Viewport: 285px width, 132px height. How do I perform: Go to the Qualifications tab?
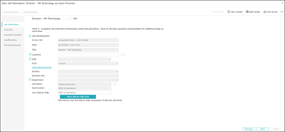click(x=10, y=40)
